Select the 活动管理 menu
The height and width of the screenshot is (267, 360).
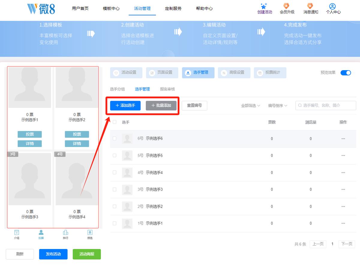click(142, 8)
